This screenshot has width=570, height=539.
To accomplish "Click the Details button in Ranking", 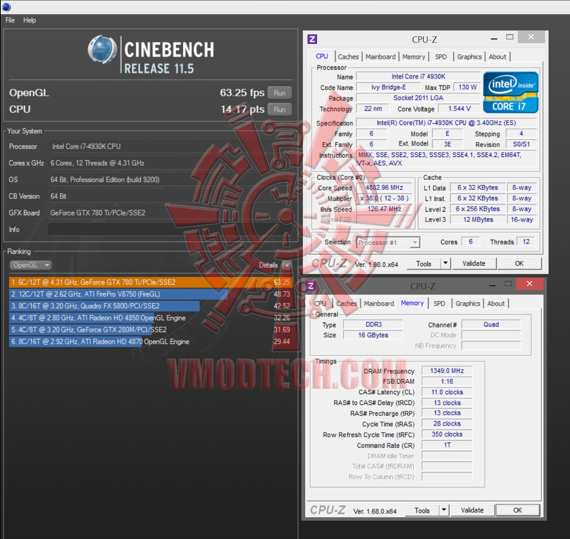I will pos(275,265).
